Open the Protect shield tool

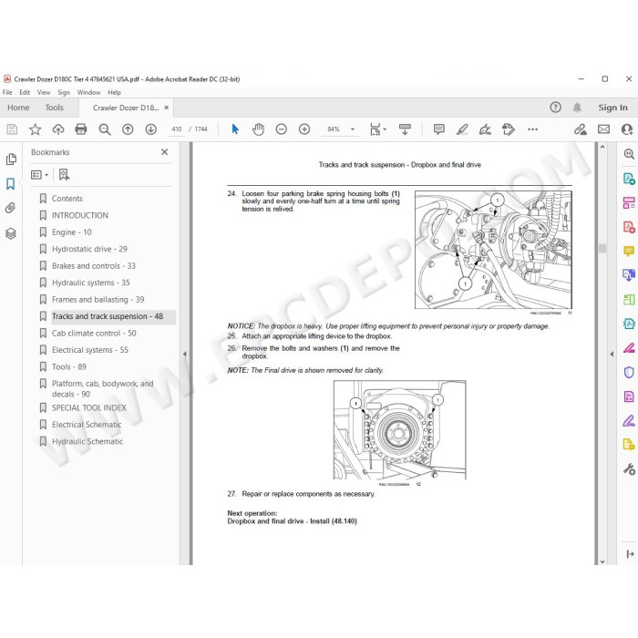629,372
